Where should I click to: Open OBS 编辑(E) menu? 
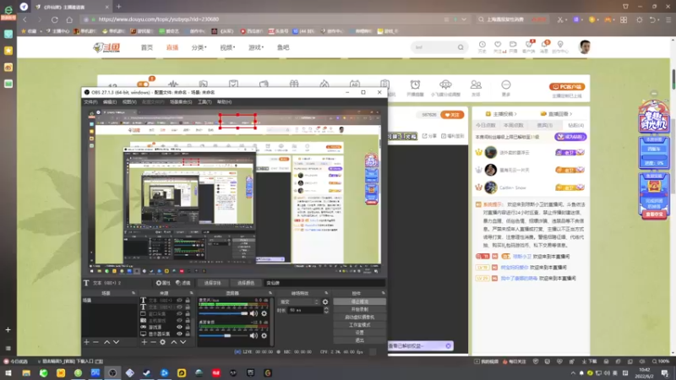click(x=110, y=102)
